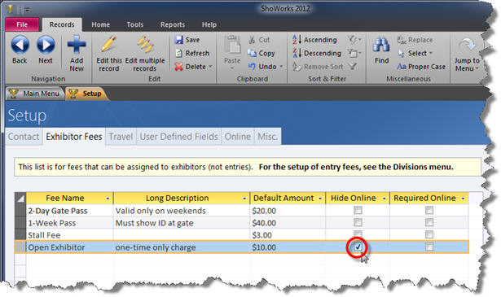Switch to the Main Menu document tab

click(35, 94)
